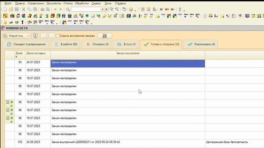The image size is (264, 148).
Task: Select the highlighted Заказ неопределен row
Action: [128, 63]
